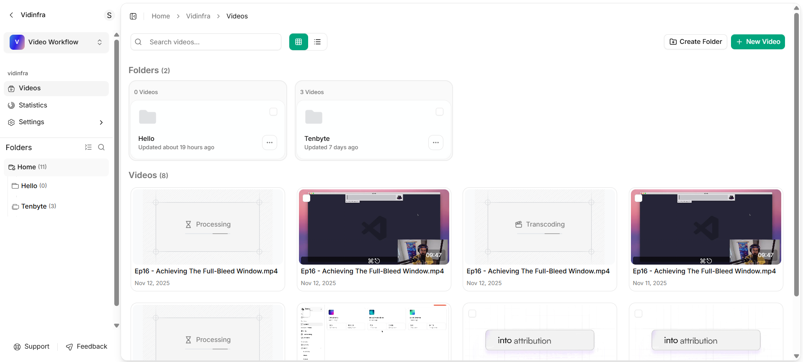Click the Hello folder name on card
The image size is (803, 362).
coord(147,139)
